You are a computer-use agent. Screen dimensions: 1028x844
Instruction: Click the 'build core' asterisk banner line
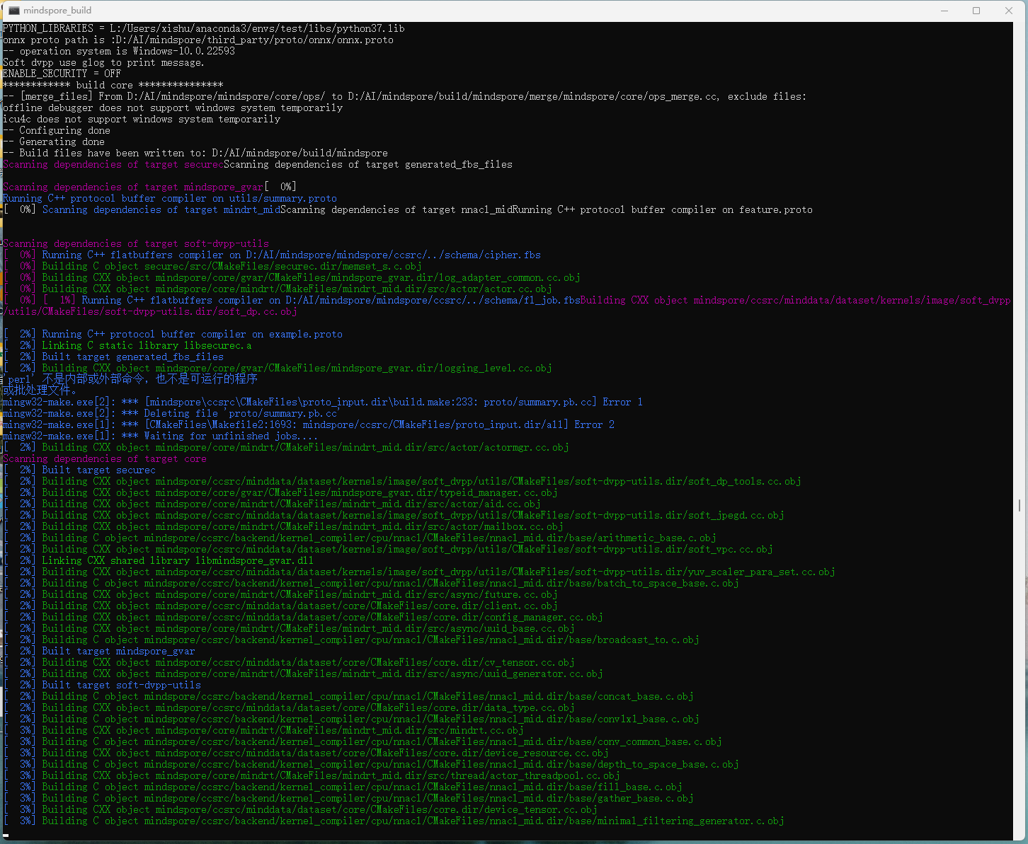point(113,85)
